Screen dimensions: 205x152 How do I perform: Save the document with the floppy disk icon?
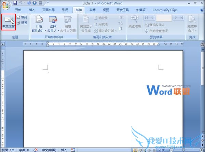(15, 3)
